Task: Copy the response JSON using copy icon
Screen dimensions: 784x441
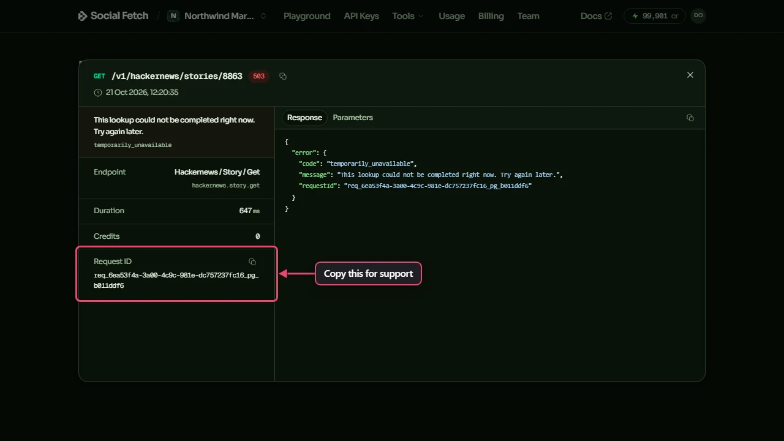Action: tap(690, 118)
